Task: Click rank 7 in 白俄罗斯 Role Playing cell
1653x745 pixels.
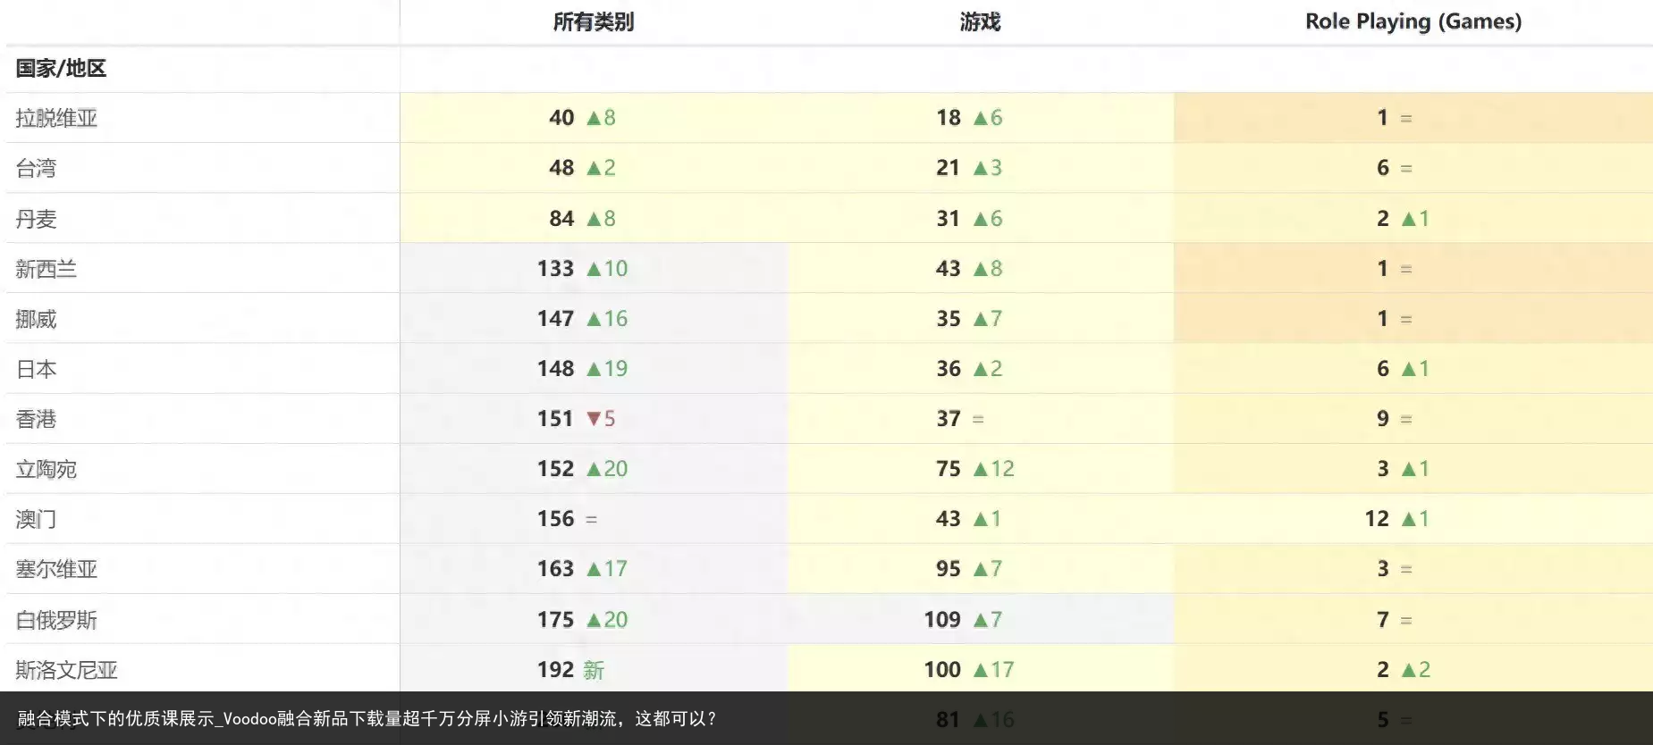Action: (x=1383, y=620)
